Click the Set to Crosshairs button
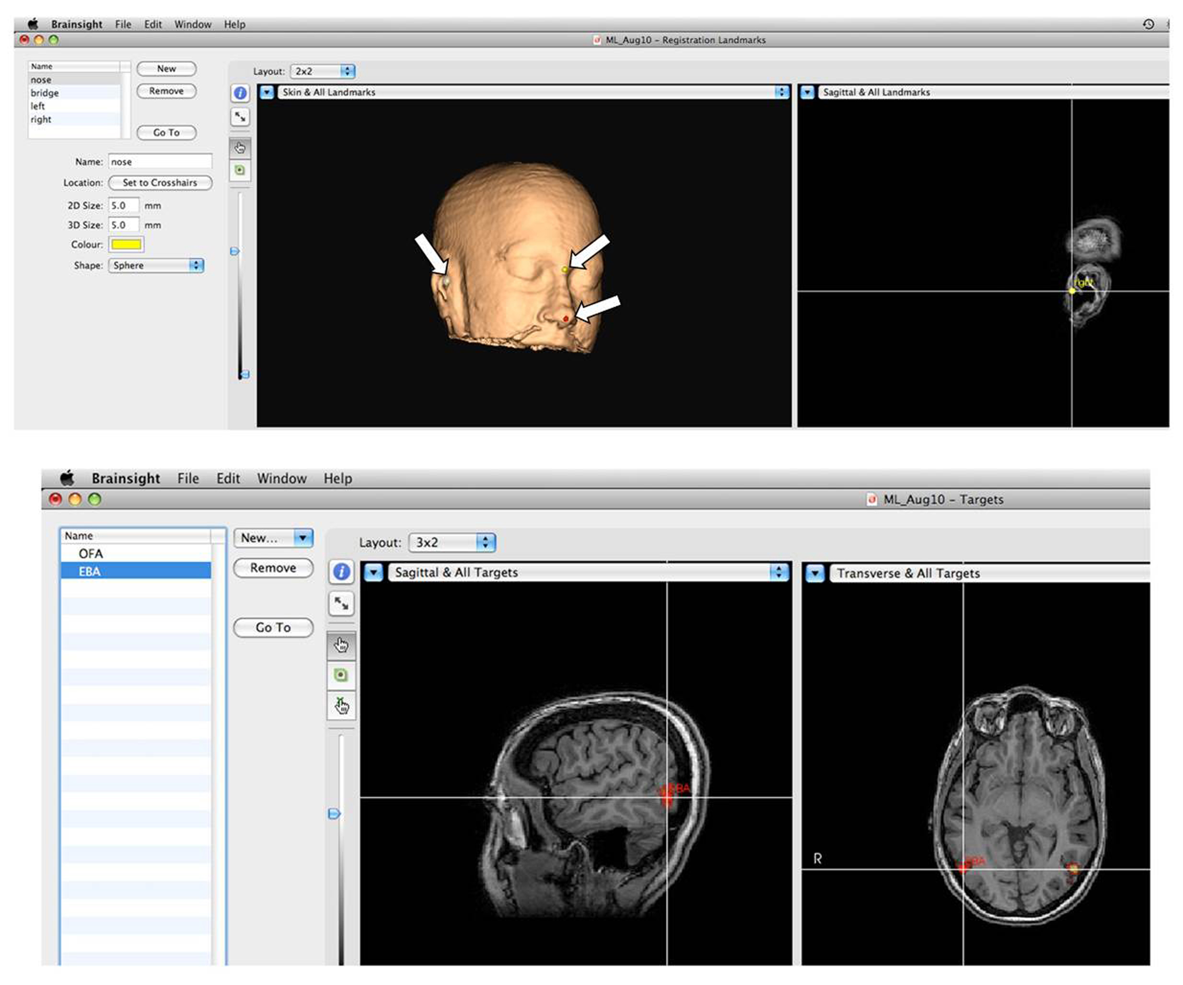The image size is (1183, 985). (x=160, y=183)
